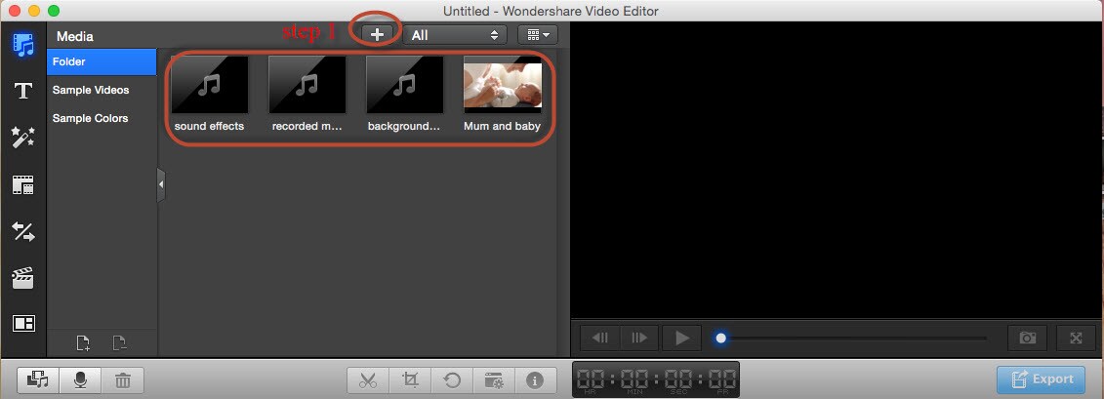Select the sound effects audio clip
The width and height of the screenshot is (1104, 399).
click(x=209, y=85)
